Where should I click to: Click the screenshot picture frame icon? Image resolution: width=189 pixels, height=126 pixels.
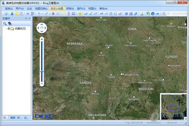point(73,14)
